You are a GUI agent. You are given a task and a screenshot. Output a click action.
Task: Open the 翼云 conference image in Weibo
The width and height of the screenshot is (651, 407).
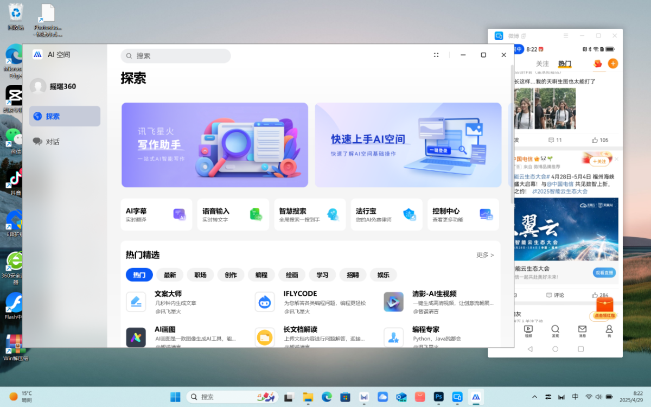(566, 230)
